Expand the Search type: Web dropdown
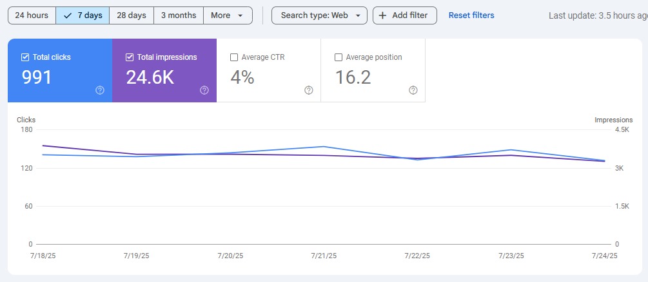Viewport: 648px width, 282px height. point(319,15)
